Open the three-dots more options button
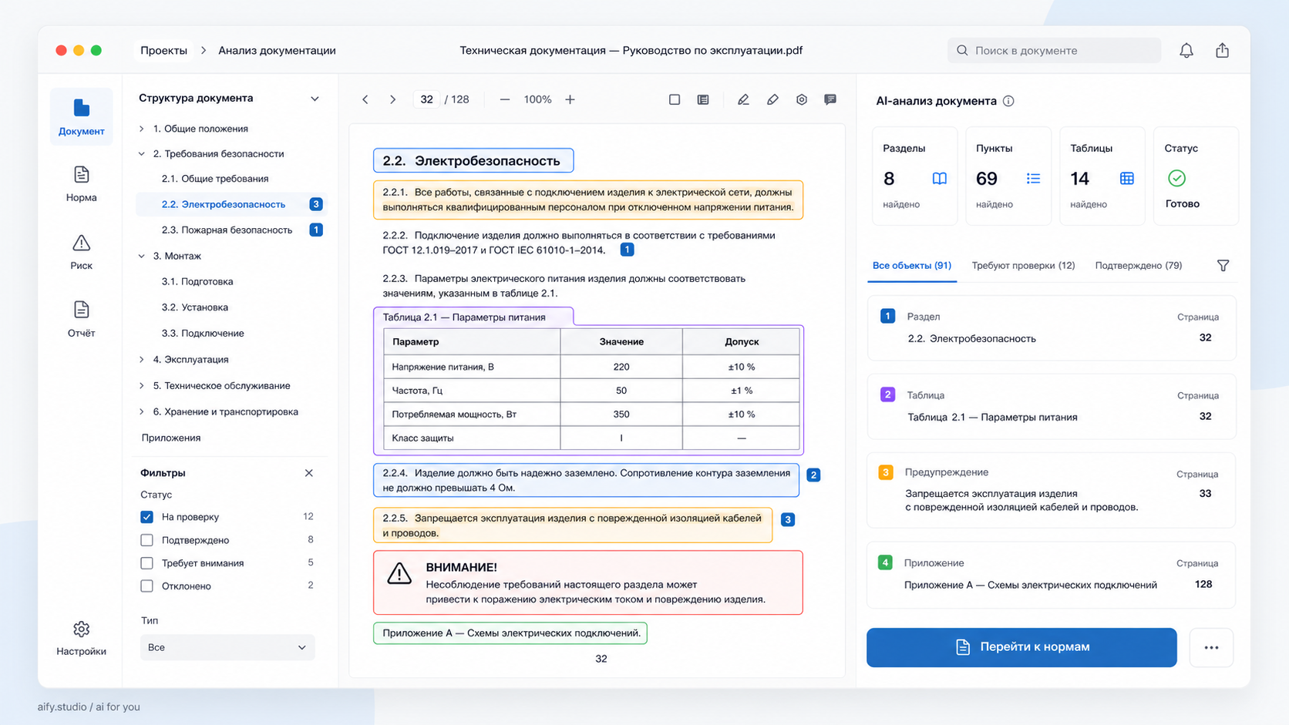 1211,647
